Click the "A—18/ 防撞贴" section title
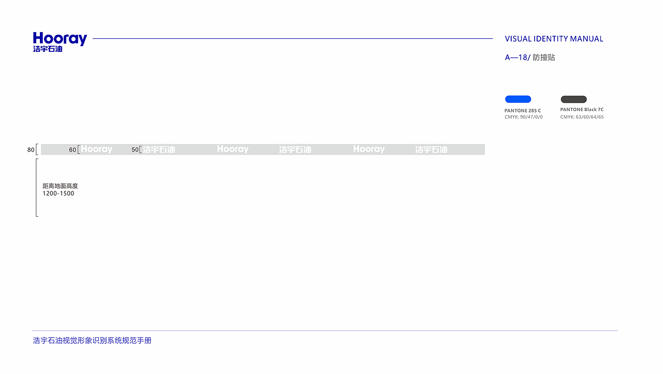This screenshot has width=663, height=374. pyautogui.click(x=530, y=58)
